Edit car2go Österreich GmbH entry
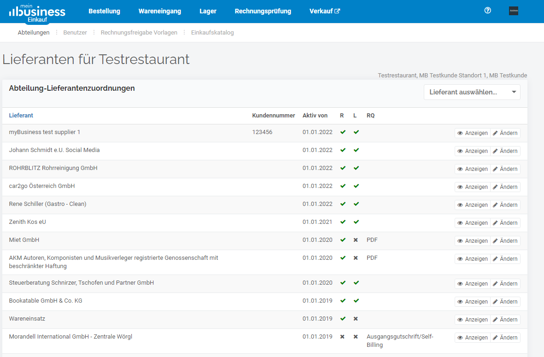 (x=505, y=187)
